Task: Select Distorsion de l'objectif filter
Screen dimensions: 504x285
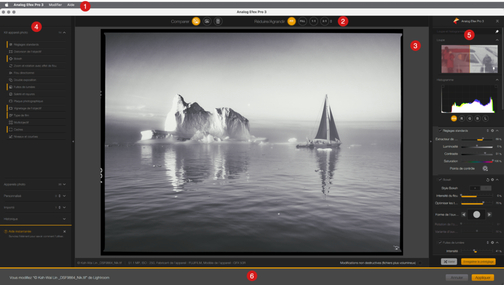Action: (x=36, y=52)
